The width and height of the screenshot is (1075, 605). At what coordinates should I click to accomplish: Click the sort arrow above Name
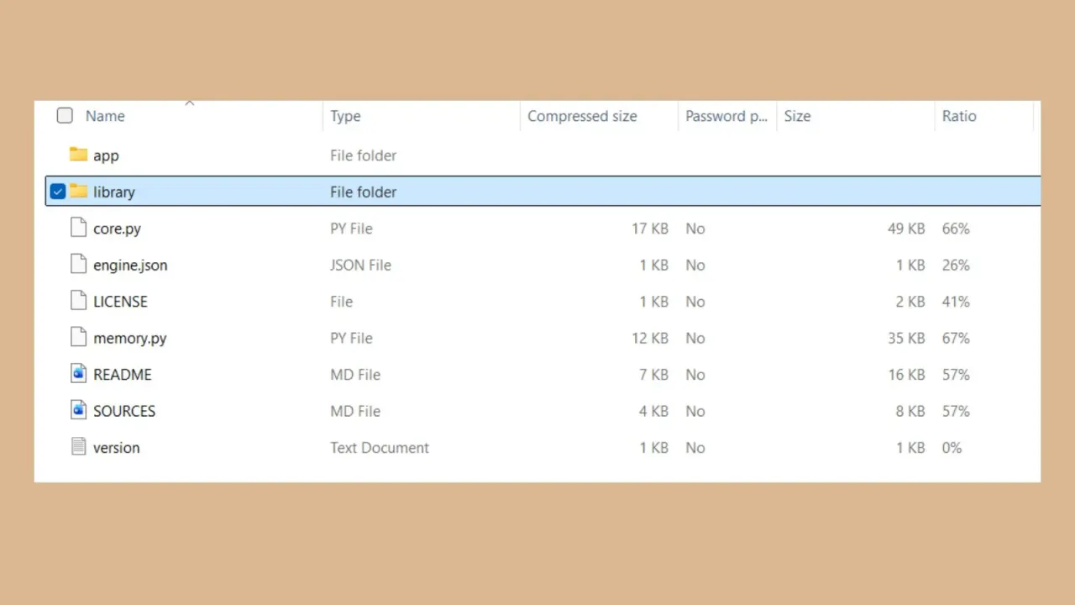190,103
